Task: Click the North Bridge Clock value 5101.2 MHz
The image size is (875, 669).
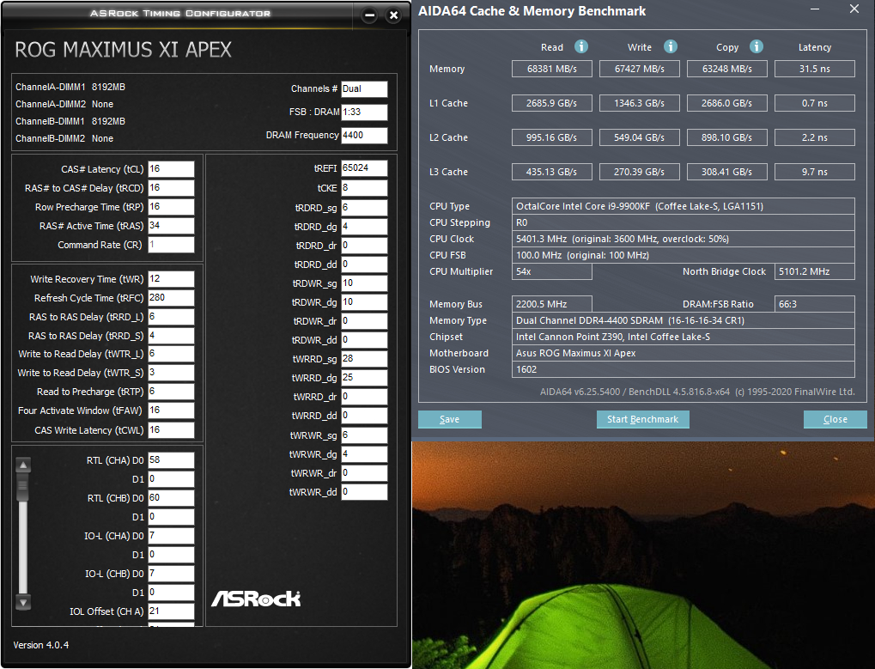Action: [814, 271]
